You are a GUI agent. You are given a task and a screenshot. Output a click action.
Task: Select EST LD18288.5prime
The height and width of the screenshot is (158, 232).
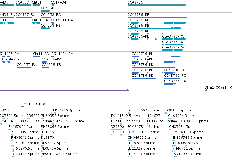pos(130,146)
